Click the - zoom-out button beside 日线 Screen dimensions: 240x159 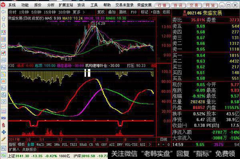163,144
